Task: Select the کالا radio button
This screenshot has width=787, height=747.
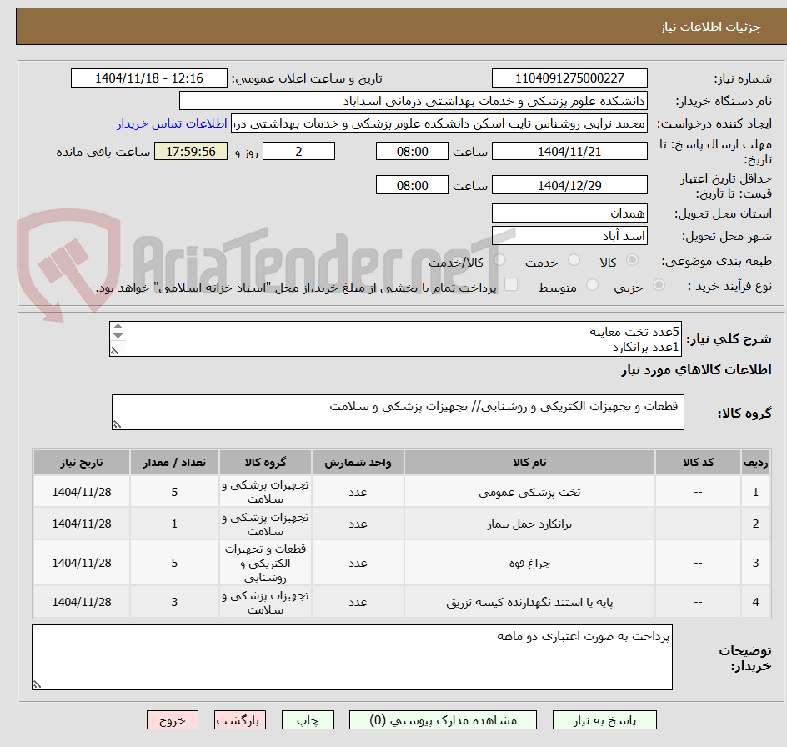Action: pos(633,260)
